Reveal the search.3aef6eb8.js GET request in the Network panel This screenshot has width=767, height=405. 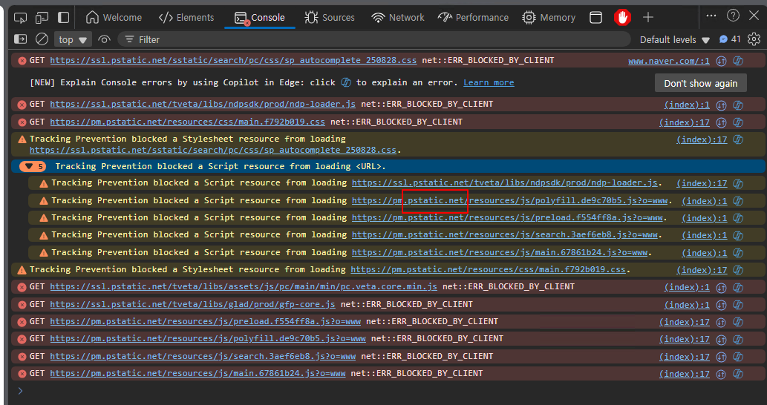point(721,357)
